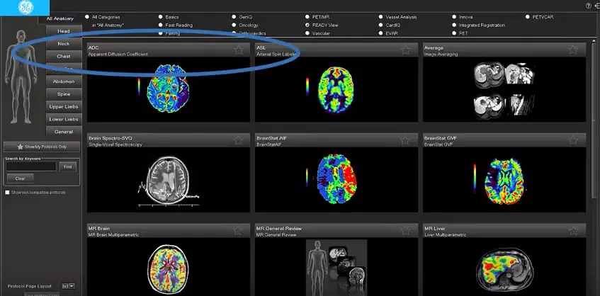Star the ADC protocol as favorite
600x296 pixels.
pos(239,50)
